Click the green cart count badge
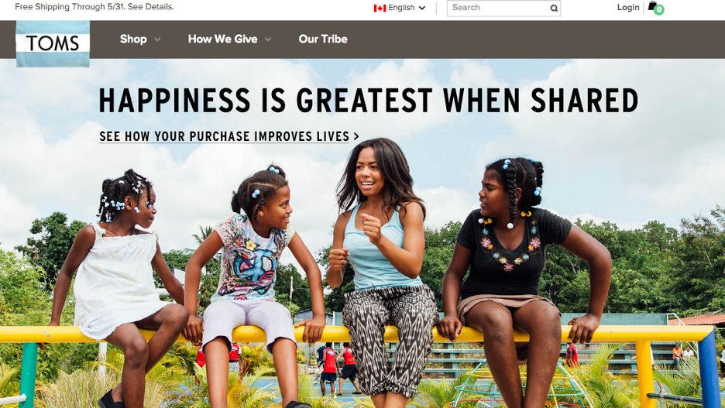The image size is (725, 408). 659,10
